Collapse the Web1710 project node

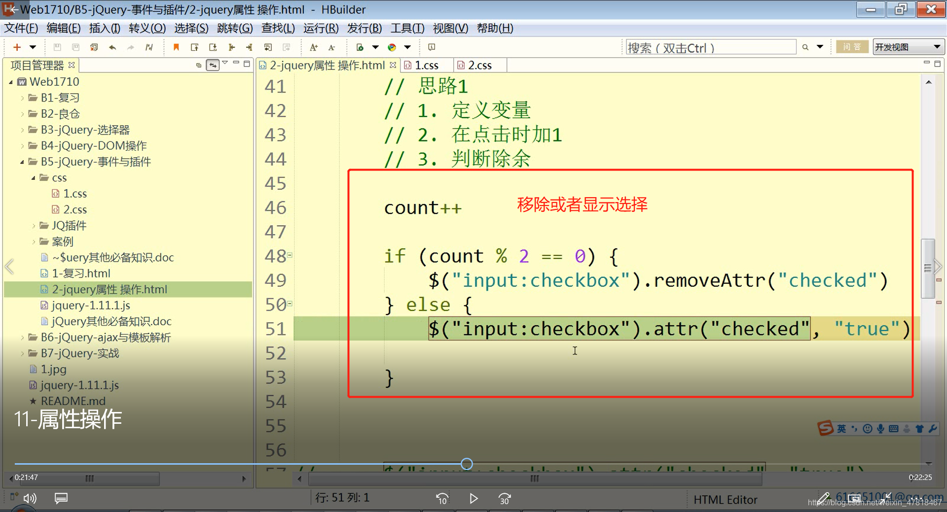coord(11,82)
